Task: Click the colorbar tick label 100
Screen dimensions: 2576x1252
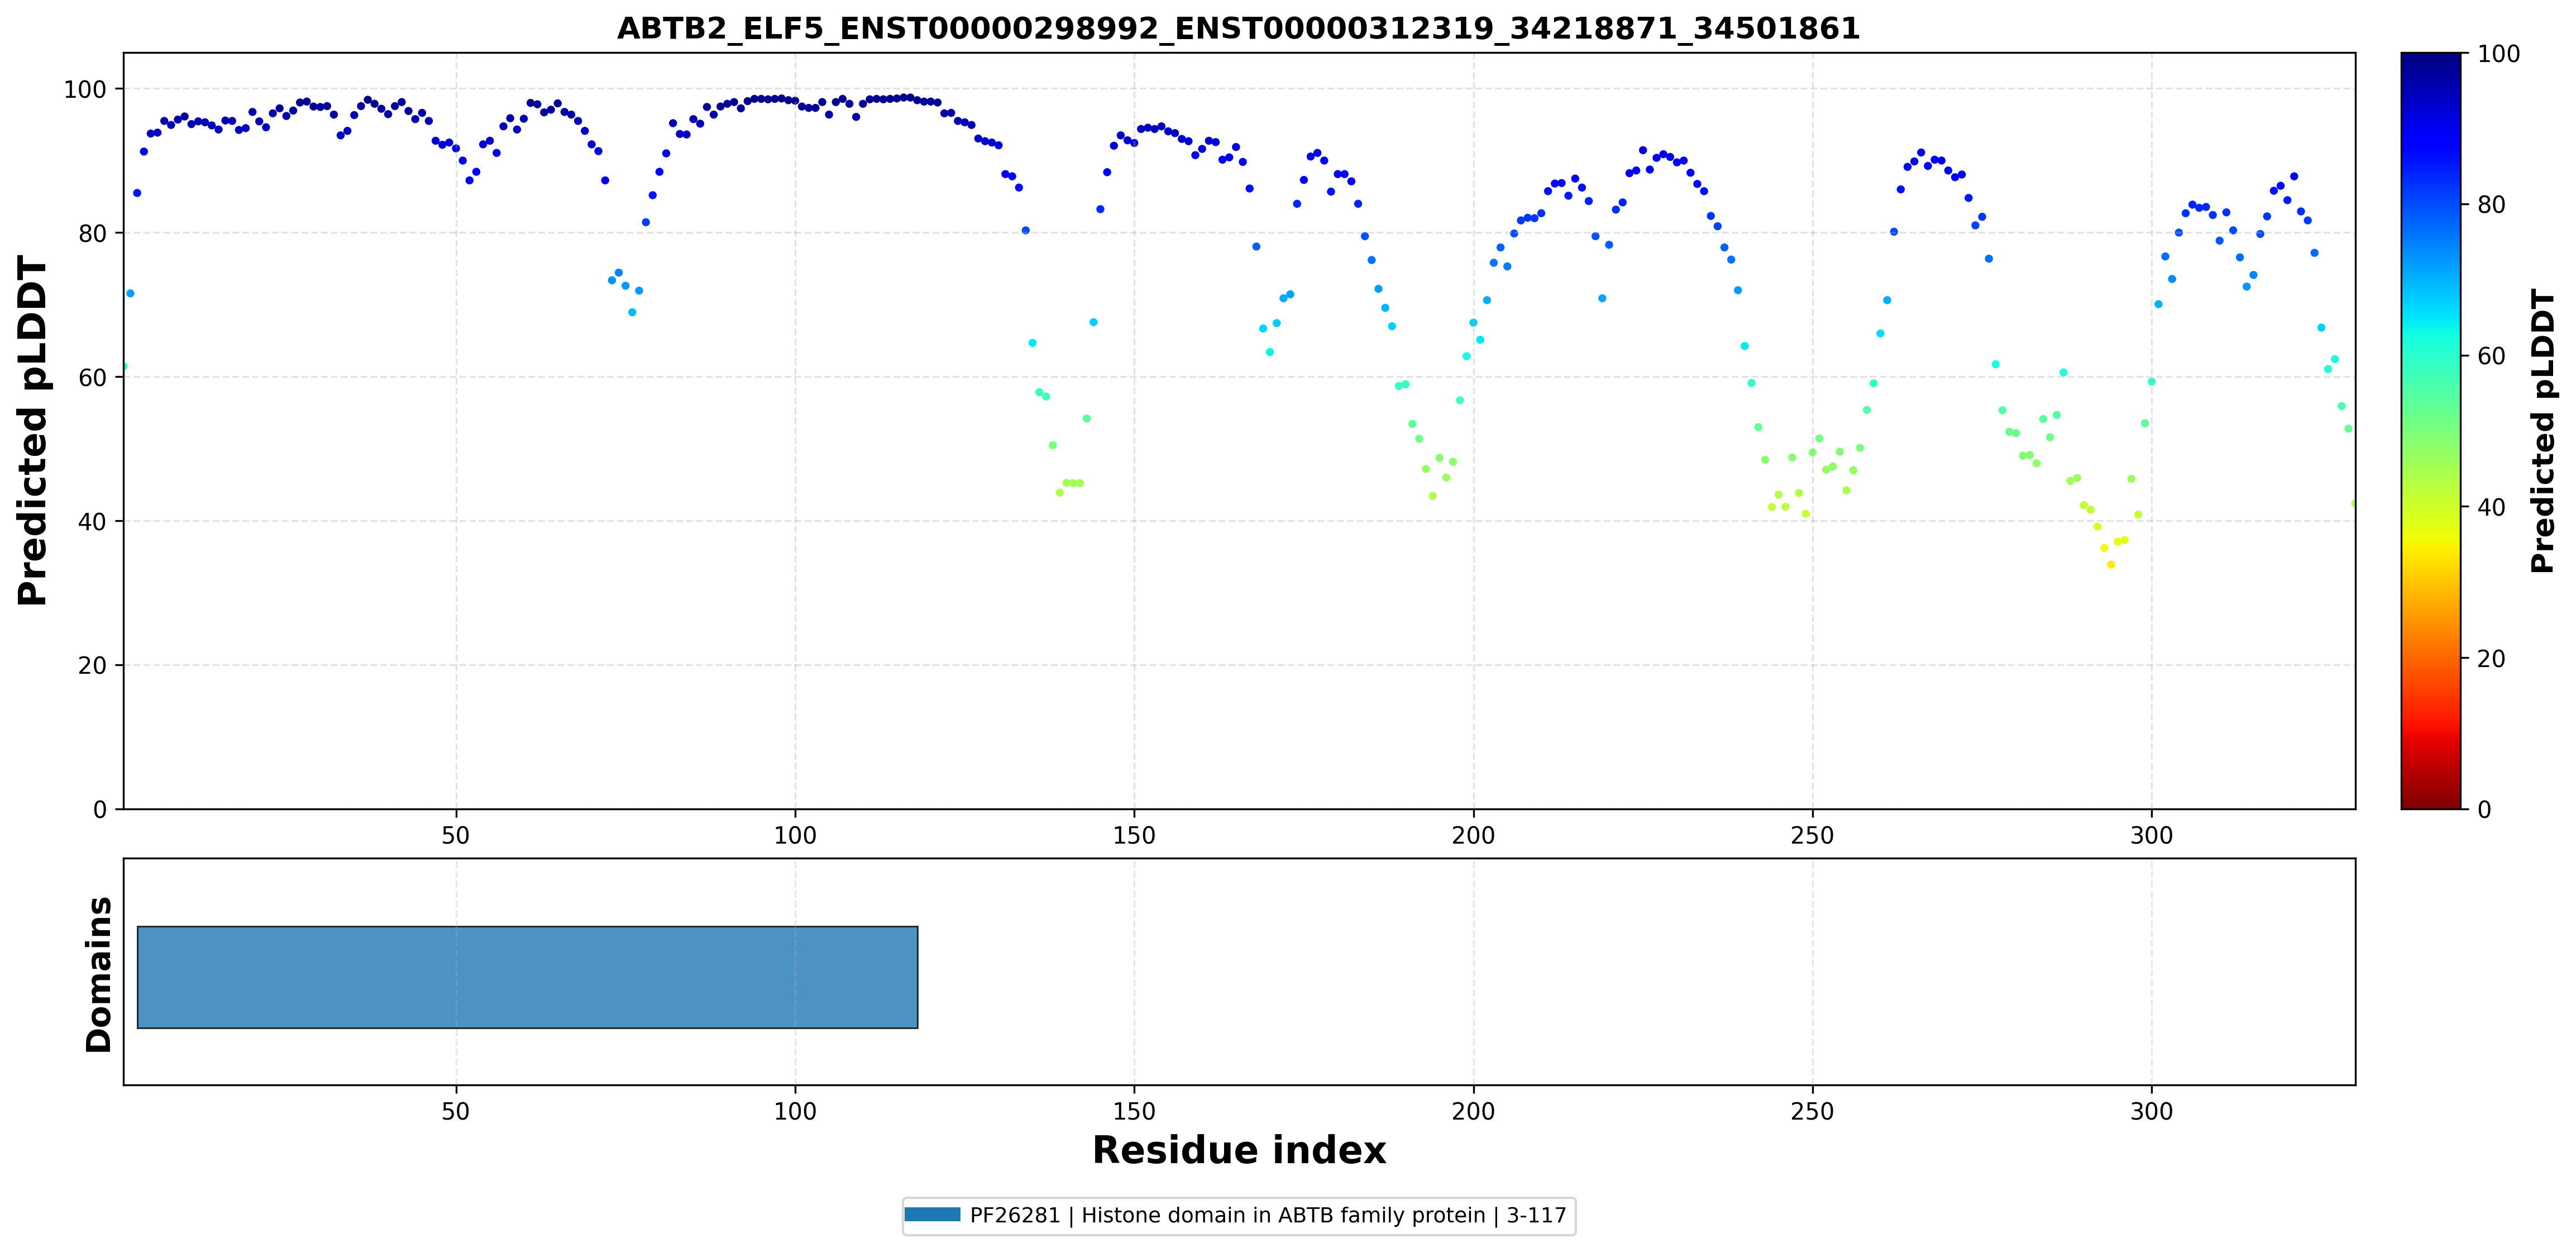Action: pos(2498,54)
